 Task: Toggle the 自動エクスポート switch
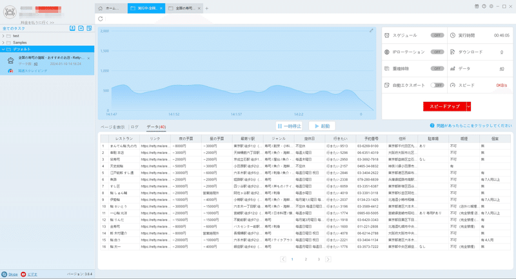tap(437, 85)
